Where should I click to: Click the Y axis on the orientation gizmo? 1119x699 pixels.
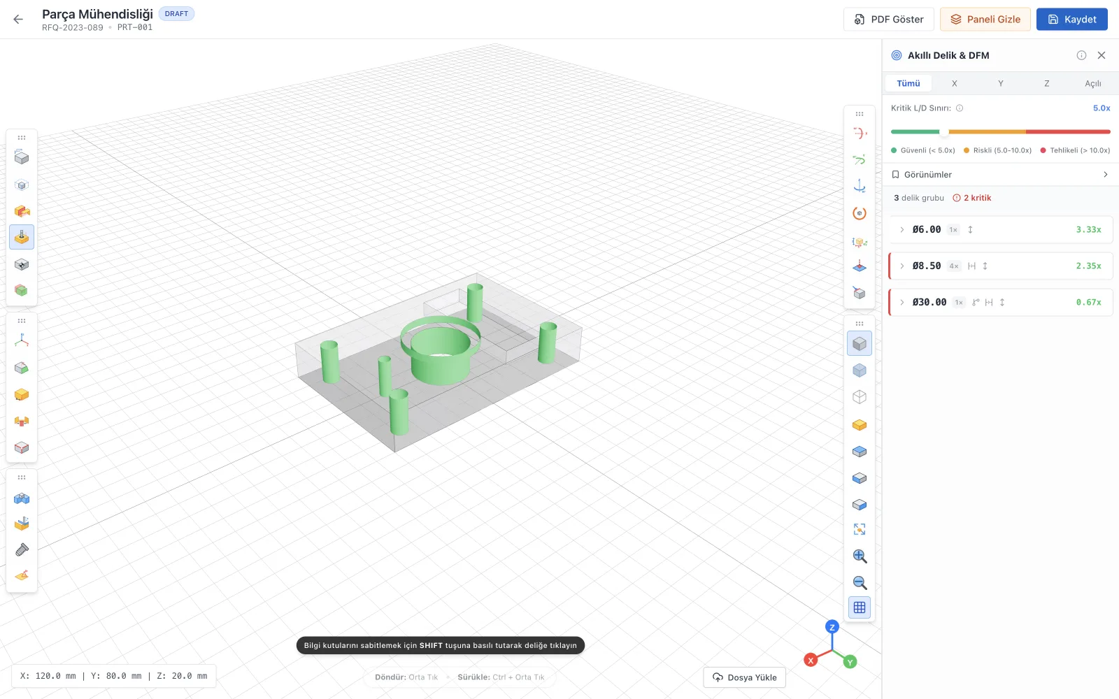(x=850, y=662)
